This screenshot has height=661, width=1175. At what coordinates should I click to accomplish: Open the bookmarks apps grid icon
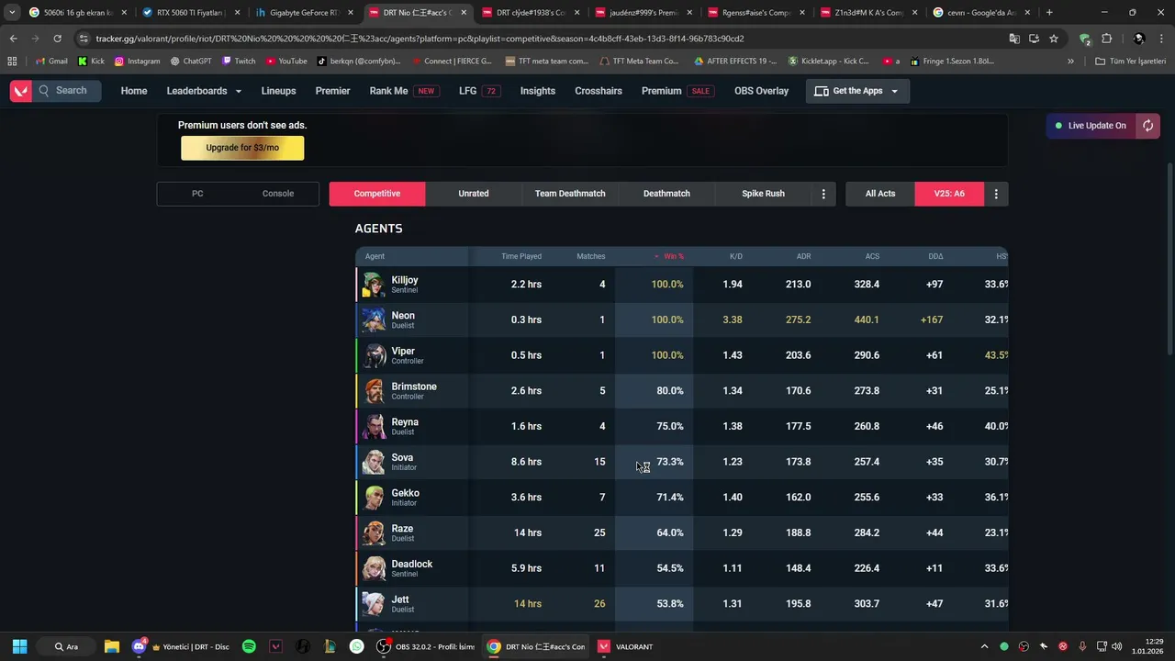12,62
